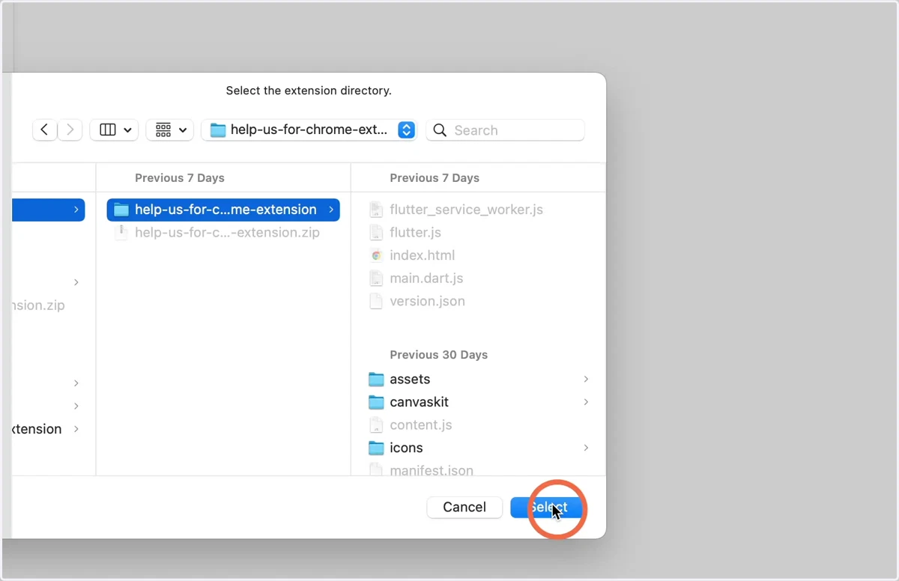Viewport: 899px width, 581px height.
Task: Click the folder icon in path popup
Action: [x=218, y=130]
